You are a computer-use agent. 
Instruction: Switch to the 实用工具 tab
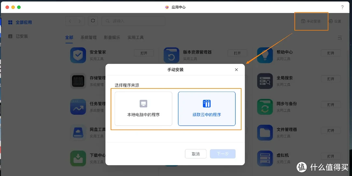[x=136, y=37]
